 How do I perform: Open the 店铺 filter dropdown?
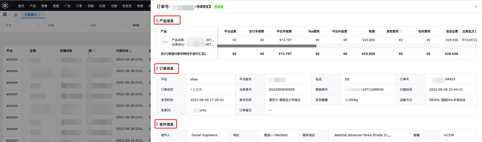tap(65, 25)
